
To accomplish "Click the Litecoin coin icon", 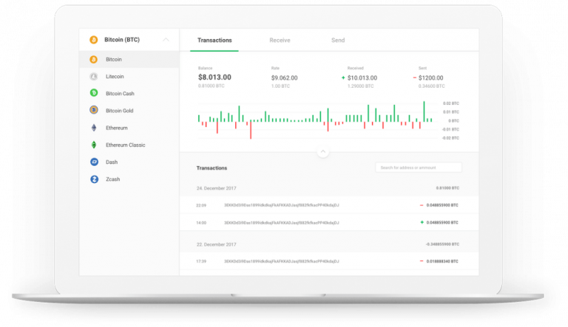I will [94, 76].
